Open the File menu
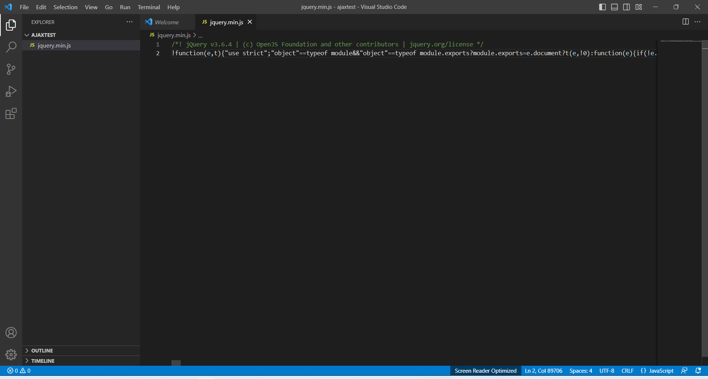 pos(24,7)
